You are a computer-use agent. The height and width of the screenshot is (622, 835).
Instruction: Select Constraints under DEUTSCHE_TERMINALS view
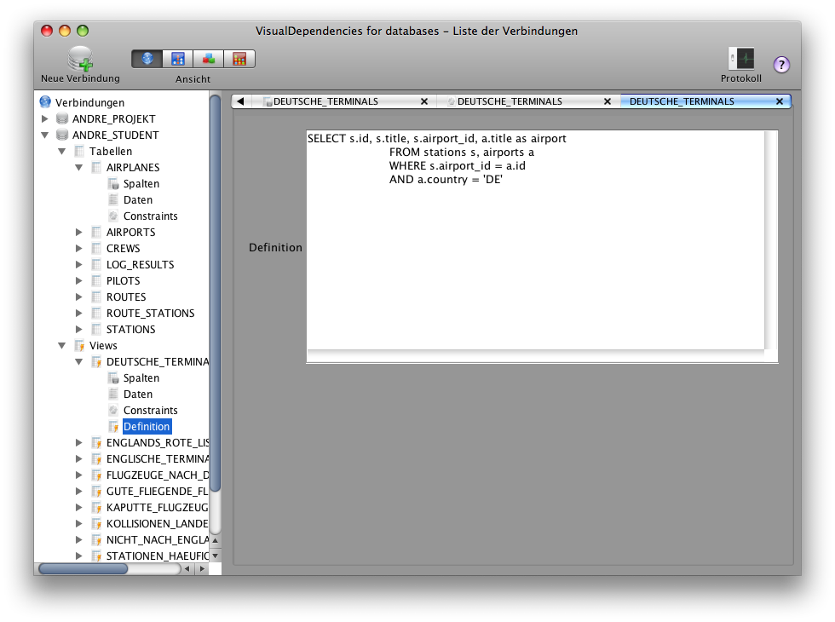(x=150, y=410)
